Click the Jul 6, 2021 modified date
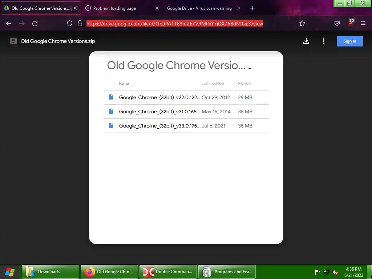Viewport: 372px width, 279px height. (214, 126)
